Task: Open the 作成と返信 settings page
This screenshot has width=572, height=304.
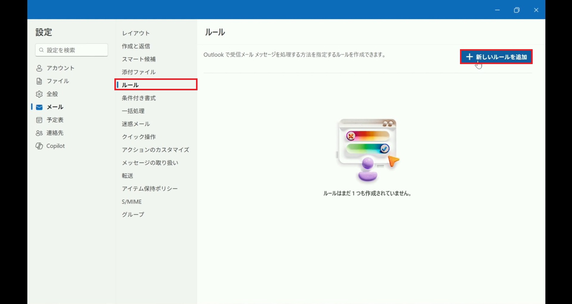Action: pos(136,46)
